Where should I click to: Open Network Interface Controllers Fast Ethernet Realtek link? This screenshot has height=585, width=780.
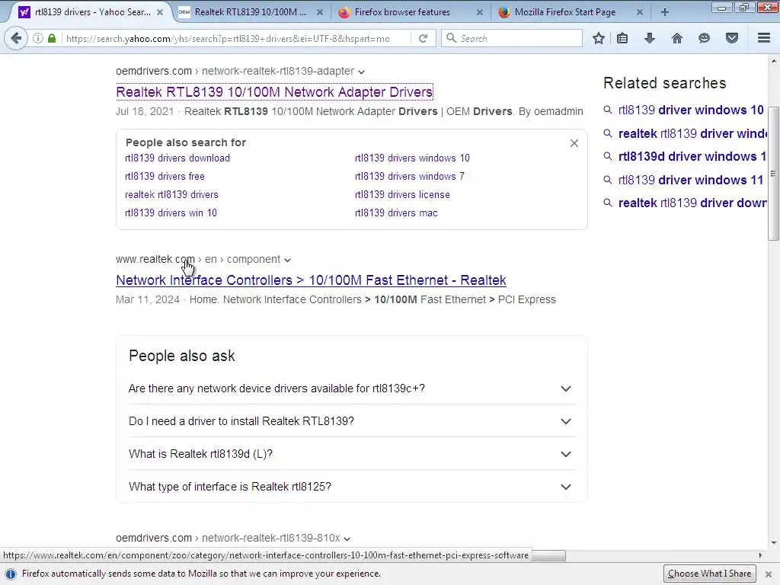click(311, 280)
